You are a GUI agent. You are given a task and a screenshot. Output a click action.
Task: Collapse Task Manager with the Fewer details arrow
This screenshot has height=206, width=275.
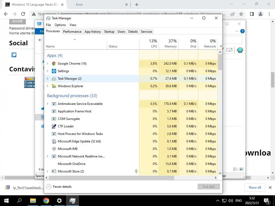49,187
